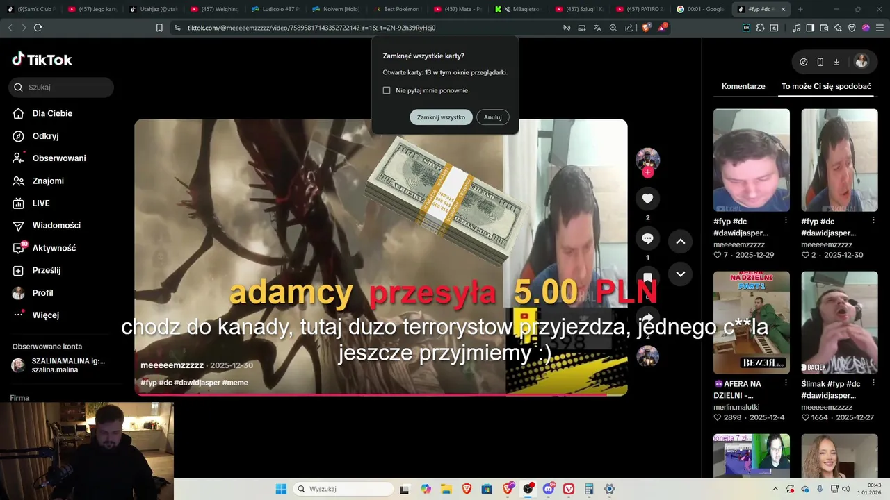Open the browser hamburger menu
Screen dimensions: 890x500
[880, 28]
